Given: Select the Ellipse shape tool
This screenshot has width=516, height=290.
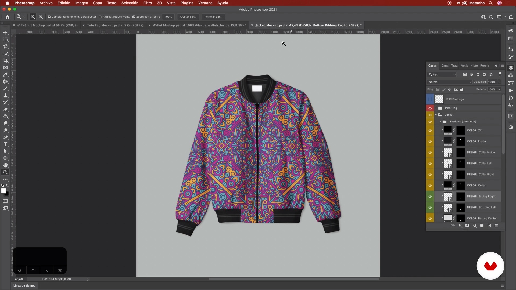Looking at the screenshot, I should pos(5,158).
